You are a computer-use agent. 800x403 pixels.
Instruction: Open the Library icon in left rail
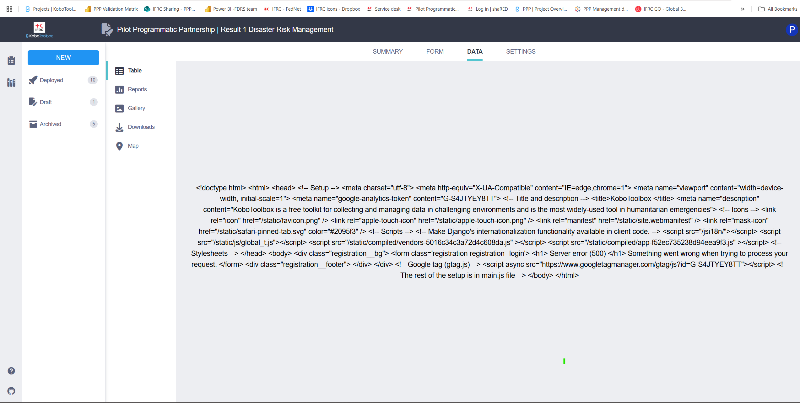pyautogui.click(x=11, y=82)
